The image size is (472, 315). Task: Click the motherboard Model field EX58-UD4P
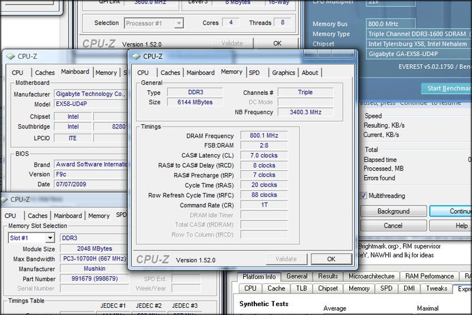[91, 104]
